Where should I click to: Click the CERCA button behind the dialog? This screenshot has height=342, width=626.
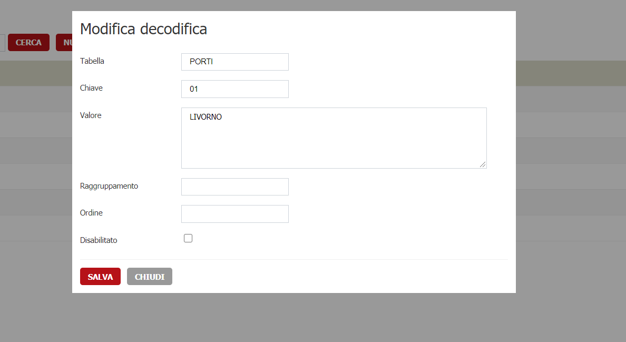point(28,42)
